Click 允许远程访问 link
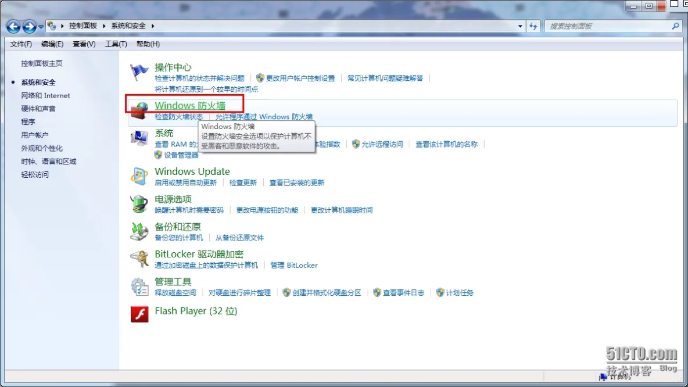The height and width of the screenshot is (387, 688). pos(382,144)
